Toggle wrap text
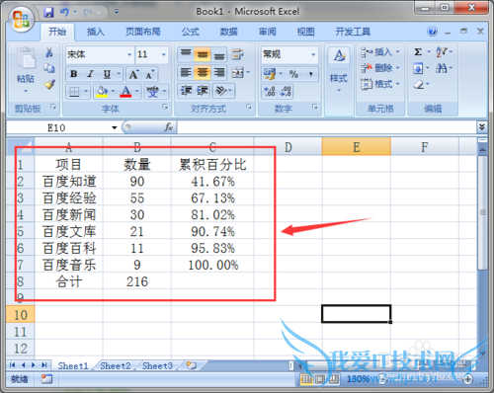 (x=237, y=54)
